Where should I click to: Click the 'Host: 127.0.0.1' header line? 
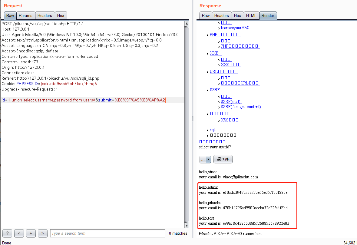[15, 29]
